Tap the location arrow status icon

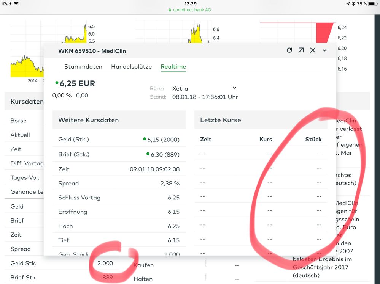(348, 3)
